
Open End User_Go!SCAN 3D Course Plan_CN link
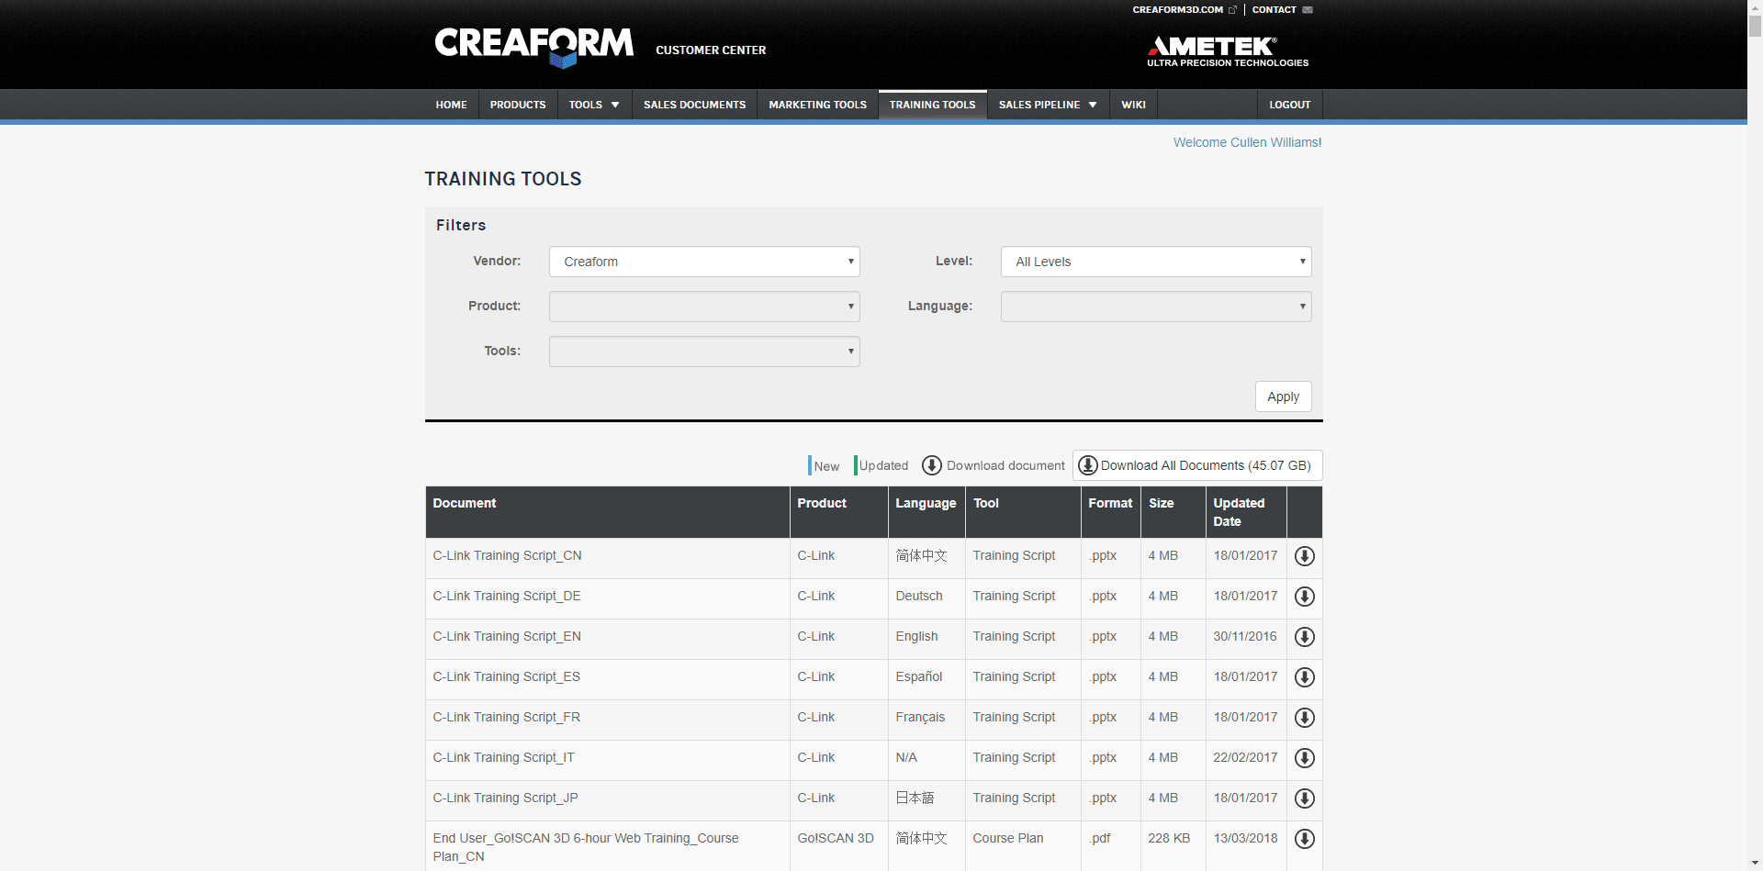[586, 847]
